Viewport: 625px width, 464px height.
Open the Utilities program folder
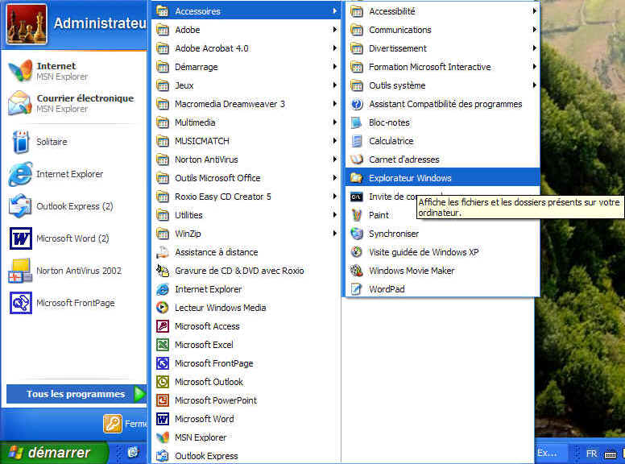(x=246, y=215)
